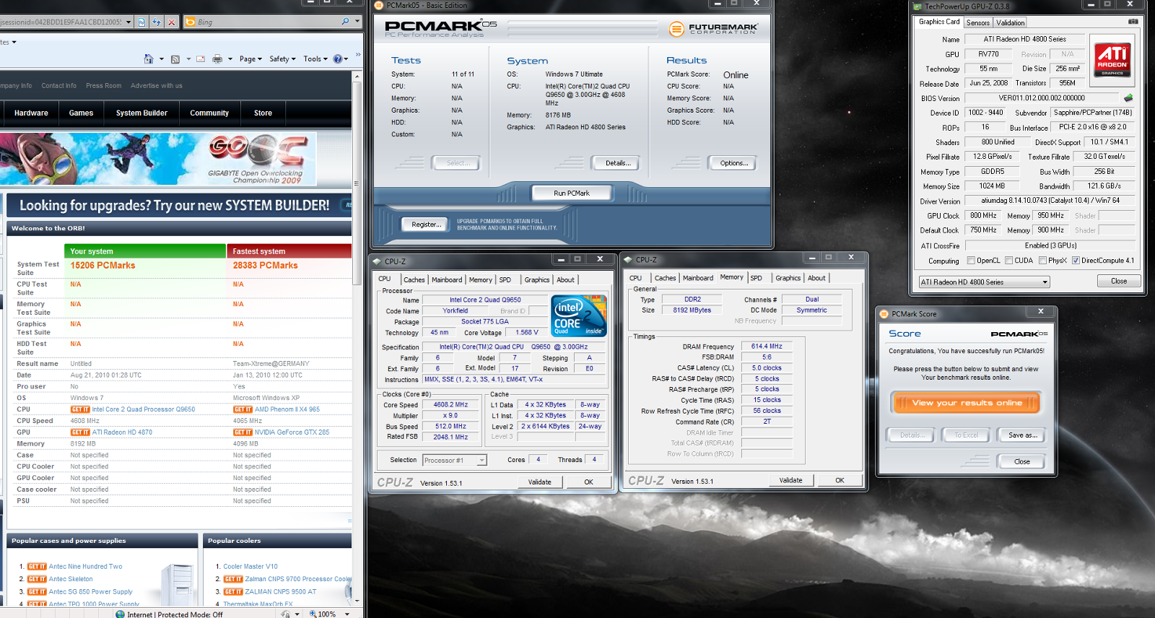The image size is (1155, 618).
Task: Open the browser address bar history dropdown
Action: [x=128, y=22]
